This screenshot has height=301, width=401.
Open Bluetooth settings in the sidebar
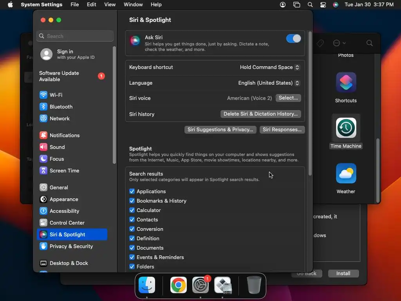[72, 107]
